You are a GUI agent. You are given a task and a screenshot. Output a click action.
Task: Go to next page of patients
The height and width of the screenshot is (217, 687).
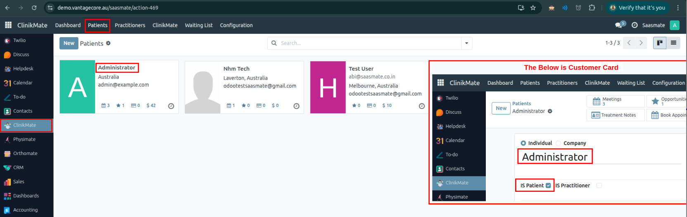point(641,43)
